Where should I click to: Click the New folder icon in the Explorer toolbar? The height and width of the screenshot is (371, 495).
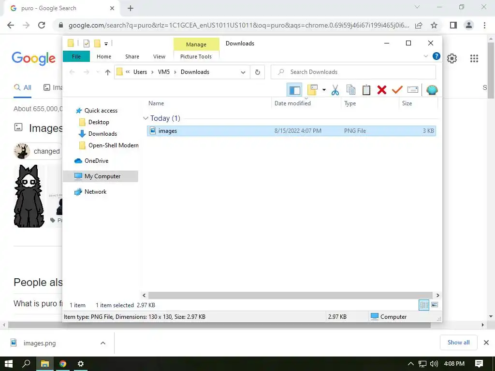[x=312, y=90]
